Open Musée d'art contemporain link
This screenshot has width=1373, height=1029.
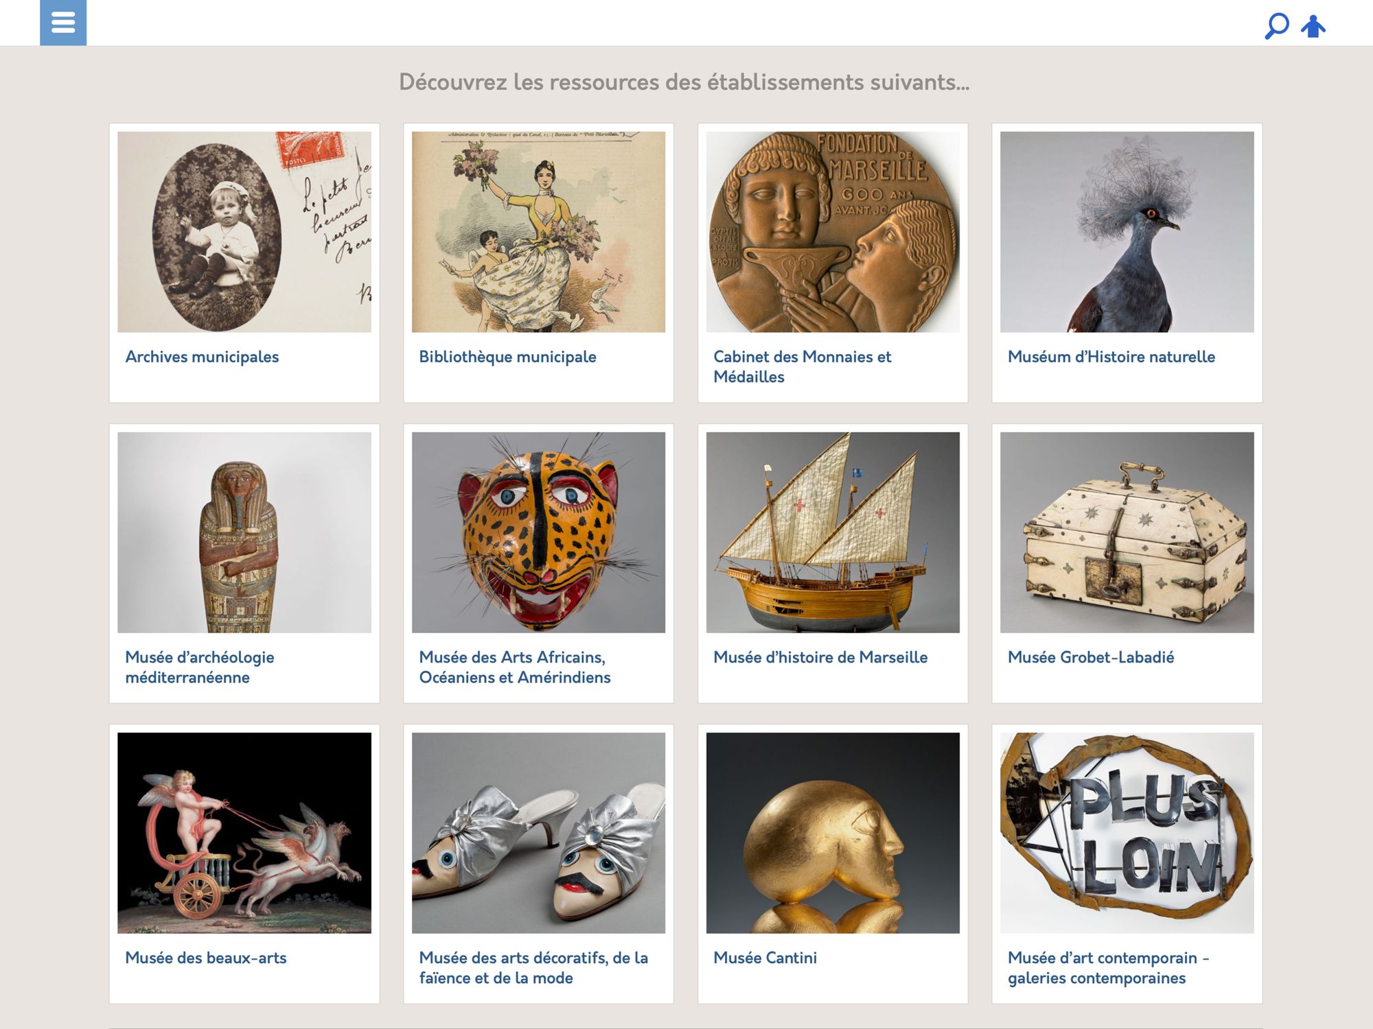(x=1109, y=967)
